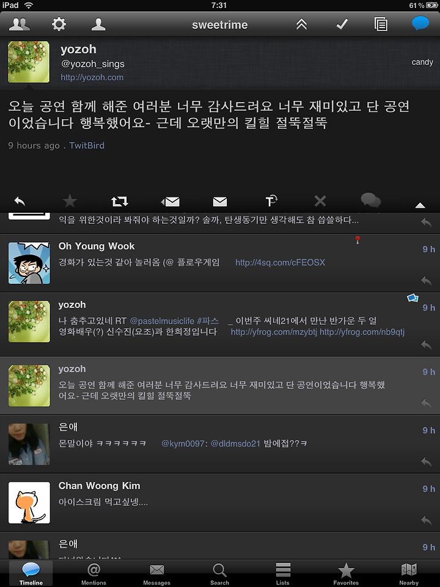
Task: Open the 4sq.com/cFEOSX link
Action: coord(280,262)
